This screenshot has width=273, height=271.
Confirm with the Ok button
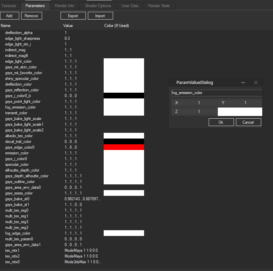point(221,122)
